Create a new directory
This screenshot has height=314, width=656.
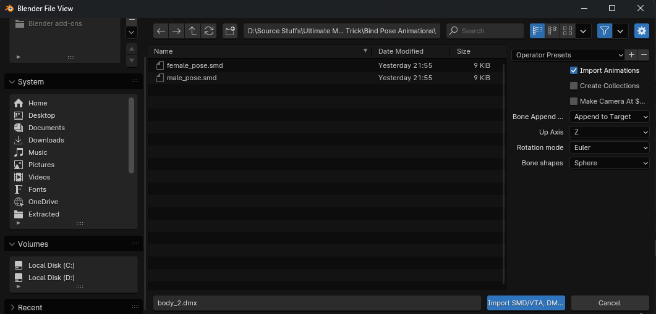[x=230, y=31]
